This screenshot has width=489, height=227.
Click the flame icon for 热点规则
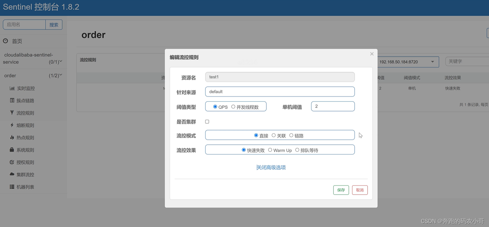click(12, 137)
